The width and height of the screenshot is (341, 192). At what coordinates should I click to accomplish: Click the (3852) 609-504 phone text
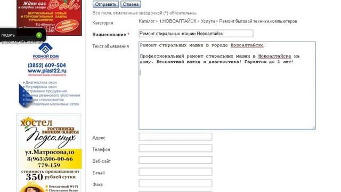pos(47,65)
